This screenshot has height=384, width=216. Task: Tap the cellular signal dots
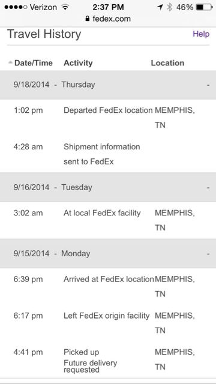click(x=16, y=7)
